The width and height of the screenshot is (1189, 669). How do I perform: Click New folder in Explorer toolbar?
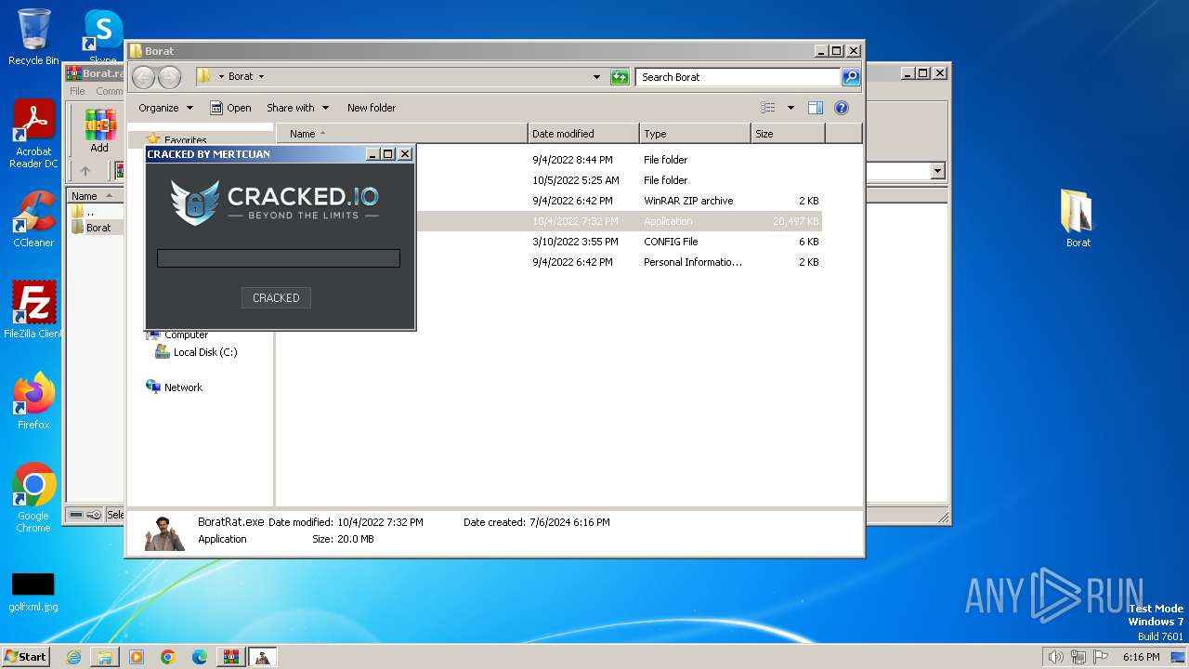(x=372, y=108)
